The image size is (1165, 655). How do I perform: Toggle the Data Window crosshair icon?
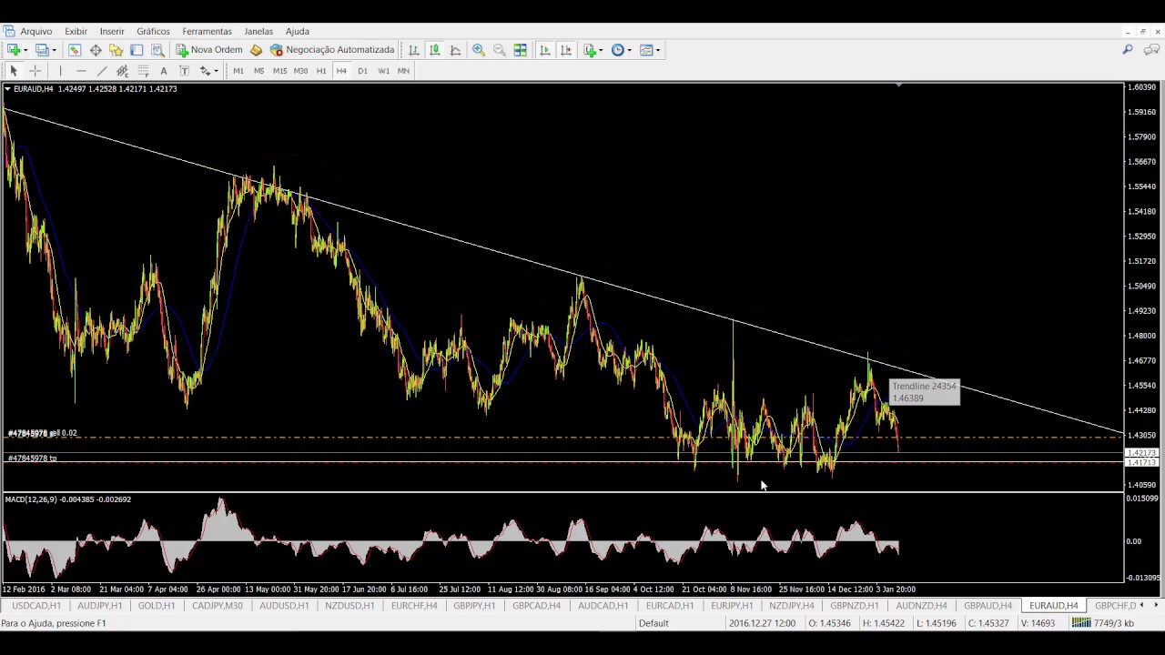pos(96,50)
